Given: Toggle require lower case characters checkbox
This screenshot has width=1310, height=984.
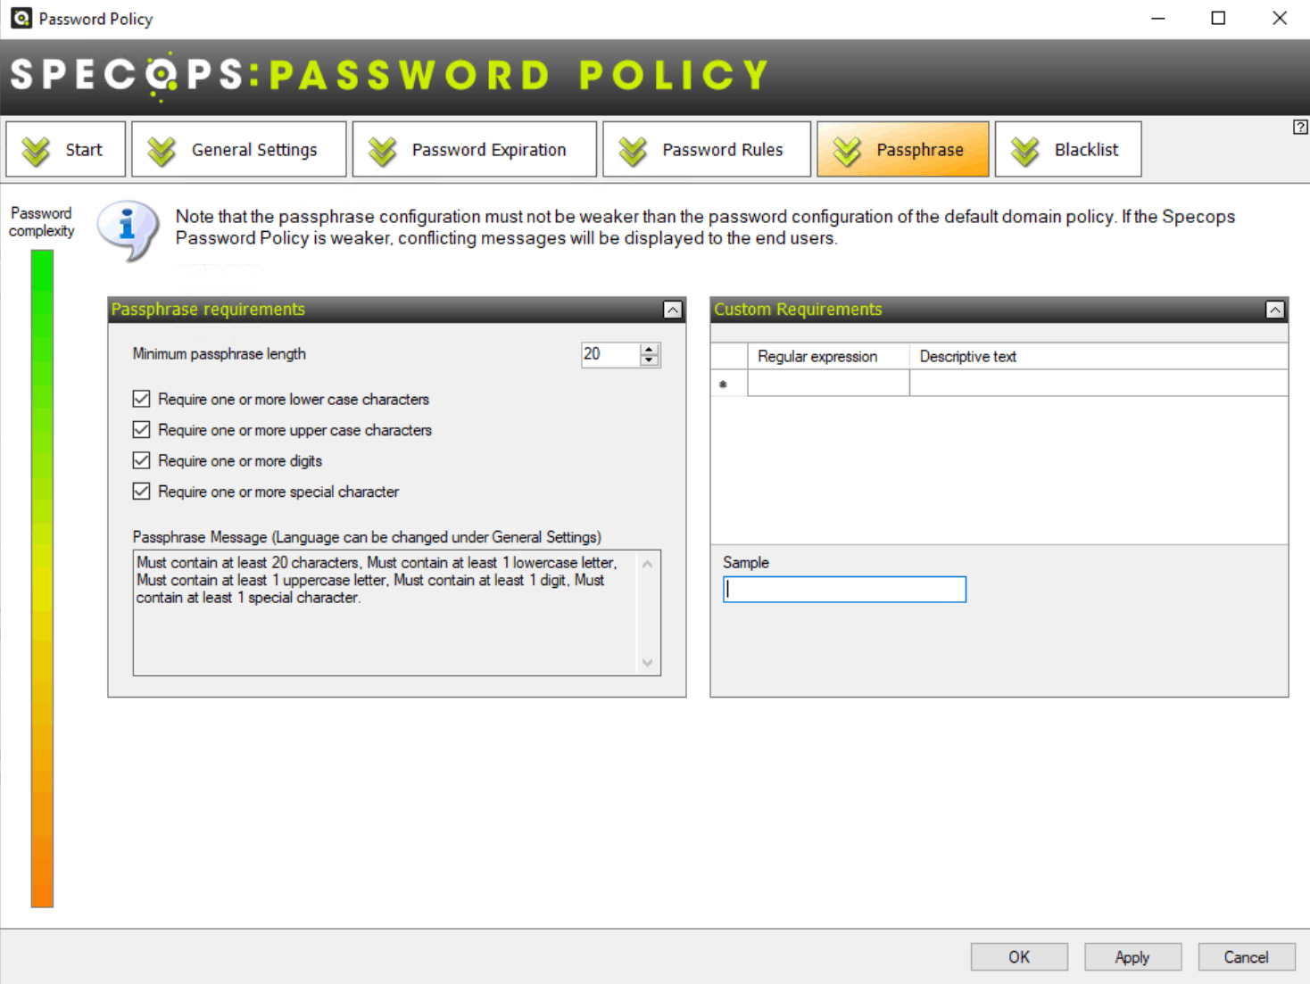Looking at the screenshot, I should [141, 399].
